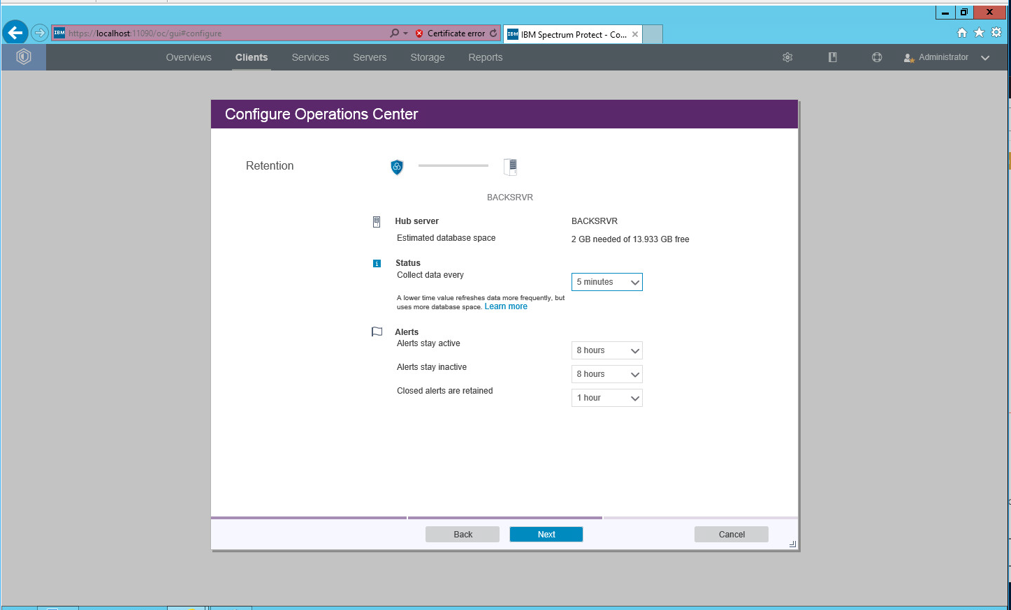
Task: Switch to the Overviews menu
Action: (189, 57)
